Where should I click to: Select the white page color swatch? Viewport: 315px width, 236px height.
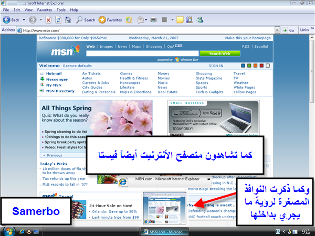pyautogui.click(x=268, y=66)
